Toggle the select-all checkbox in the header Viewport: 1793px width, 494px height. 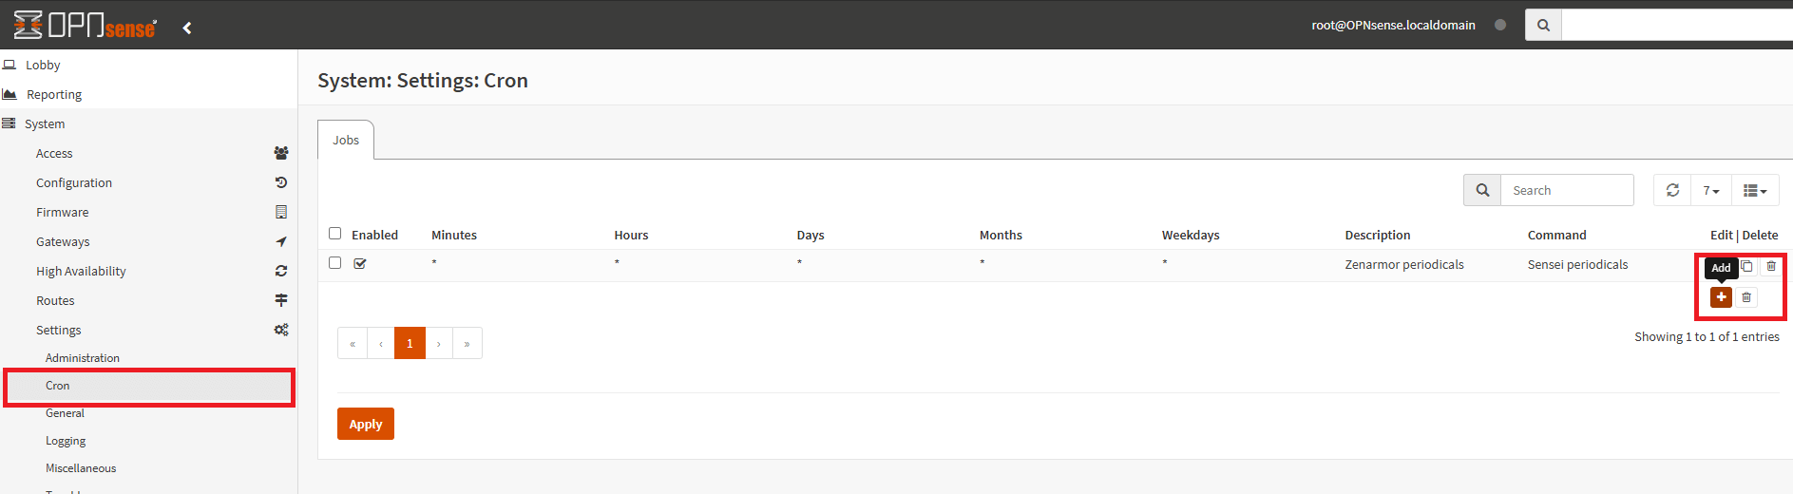(x=334, y=234)
